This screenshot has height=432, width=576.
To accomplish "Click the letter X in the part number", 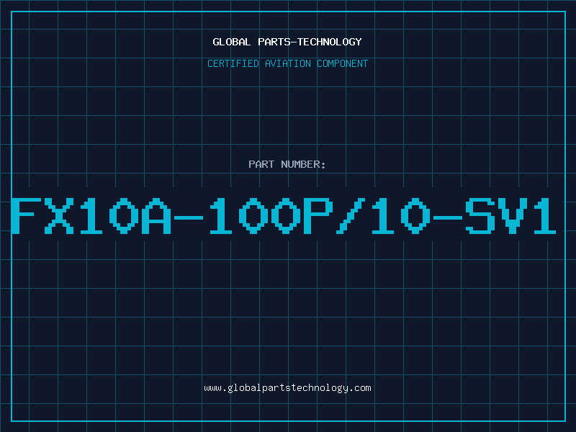I will (59, 215).
